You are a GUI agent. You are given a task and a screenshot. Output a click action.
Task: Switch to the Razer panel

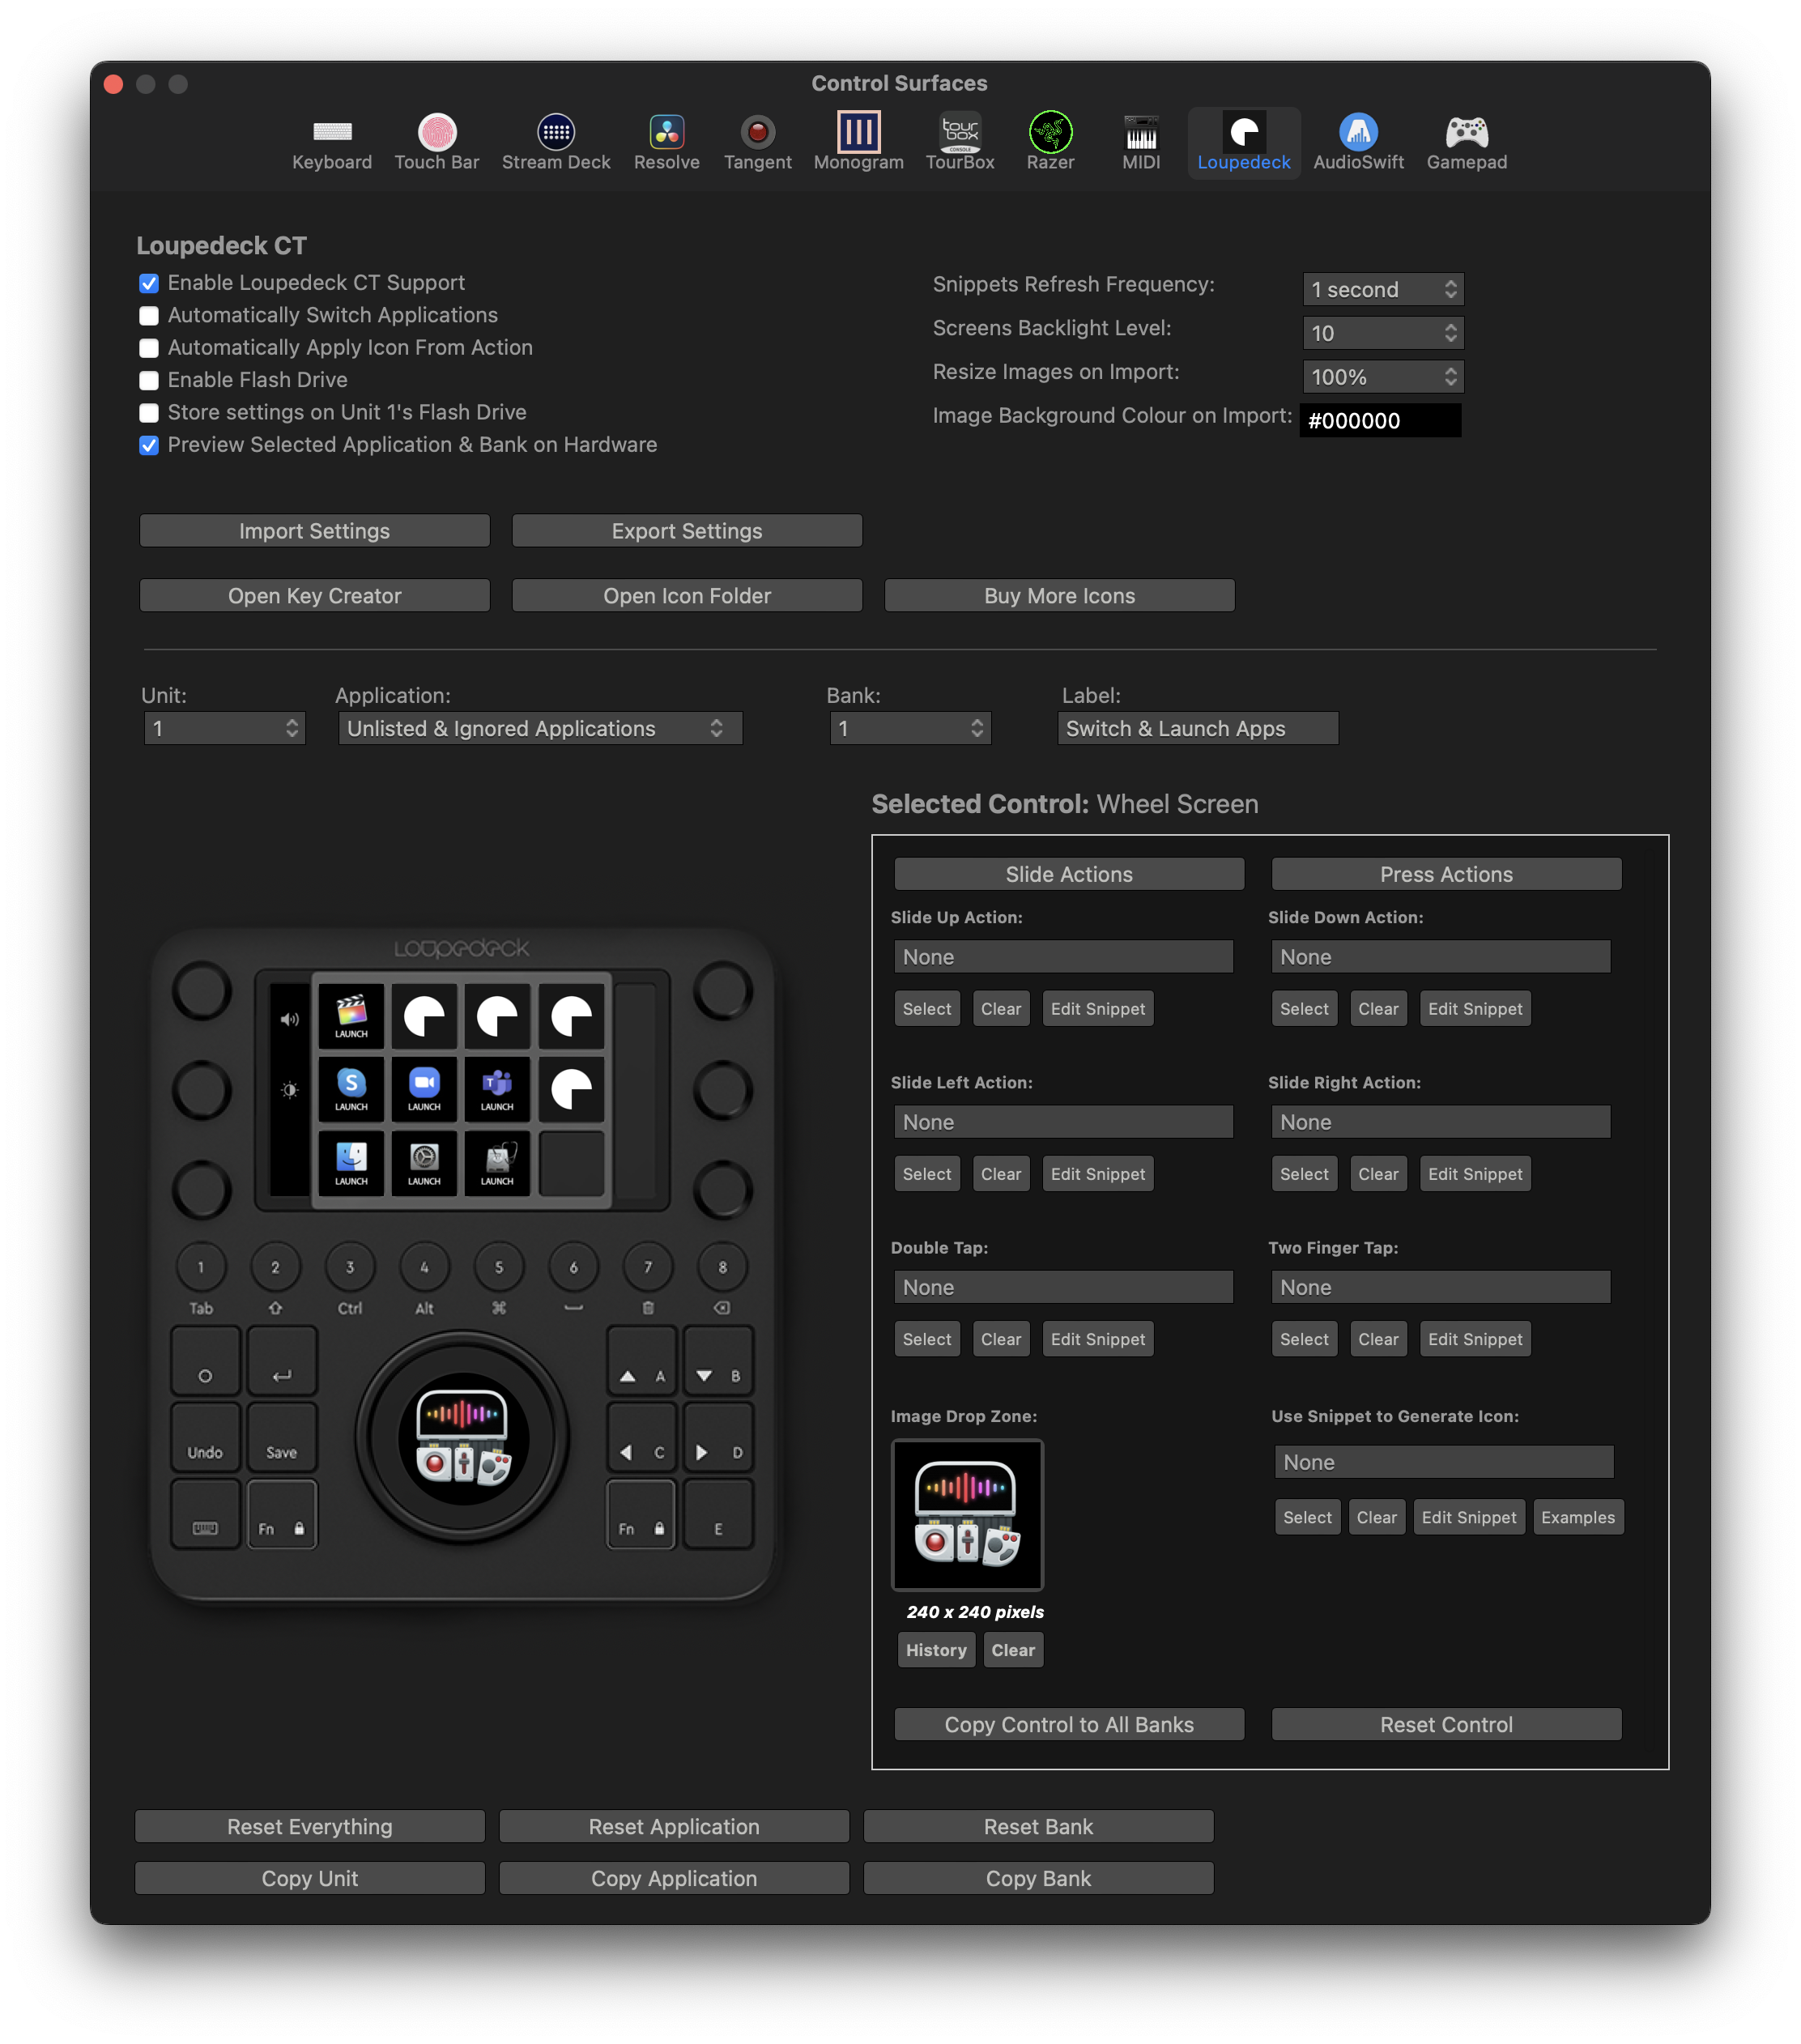[x=1051, y=143]
